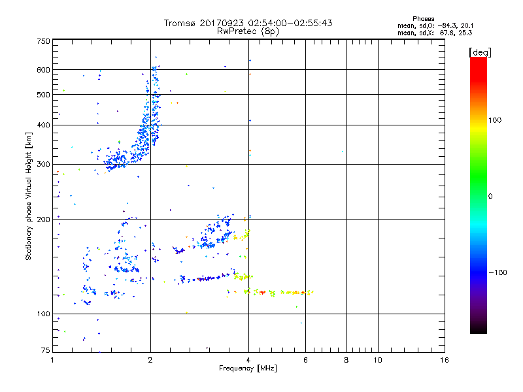Click colorbar tick label '0'

point(490,197)
